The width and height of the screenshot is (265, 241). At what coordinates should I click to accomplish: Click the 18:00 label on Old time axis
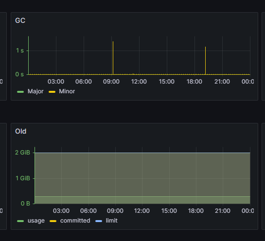click(x=195, y=211)
